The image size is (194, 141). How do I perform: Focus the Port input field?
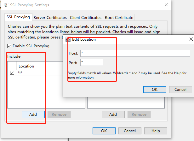coord(91,62)
